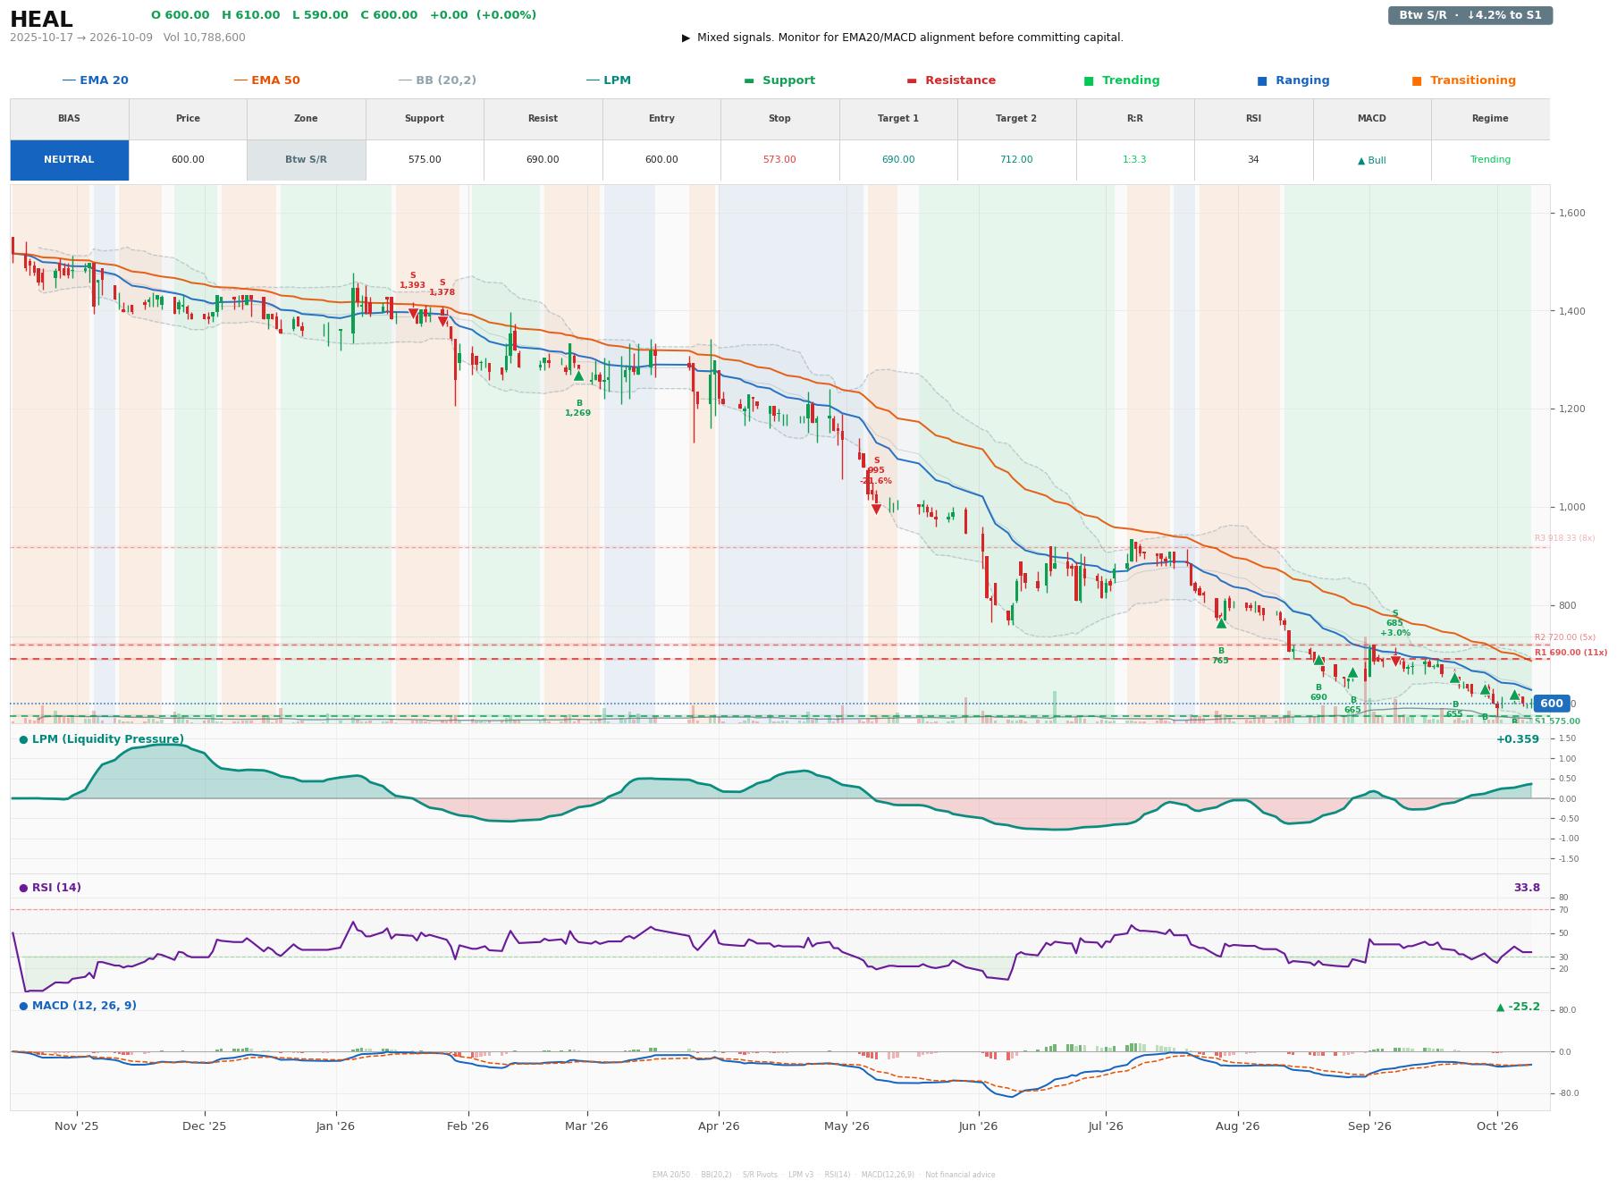Click the HEAL ticker symbol
Image resolution: width=1617 pixels, height=1189 pixels.
click(41, 20)
